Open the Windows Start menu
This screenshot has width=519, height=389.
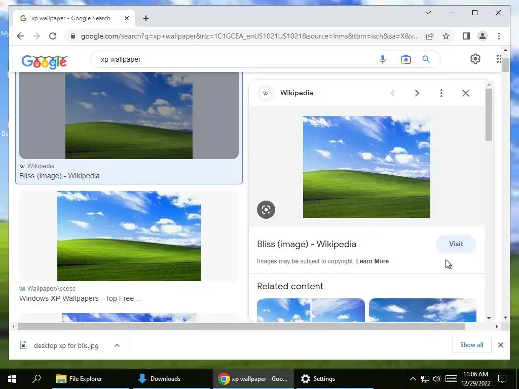tap(12, 379)
